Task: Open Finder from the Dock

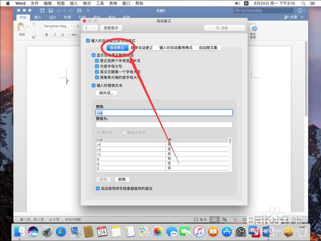Action: [20, 232]
